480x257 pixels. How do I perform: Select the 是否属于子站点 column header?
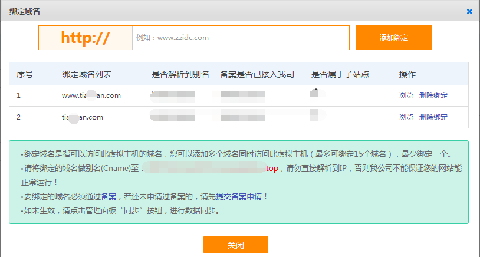coord(340,74)
